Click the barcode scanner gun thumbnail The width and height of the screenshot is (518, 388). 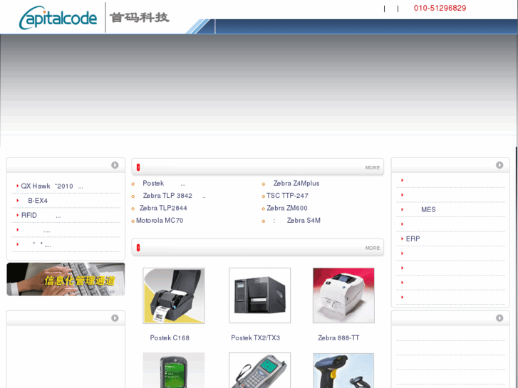pos(343,370)
